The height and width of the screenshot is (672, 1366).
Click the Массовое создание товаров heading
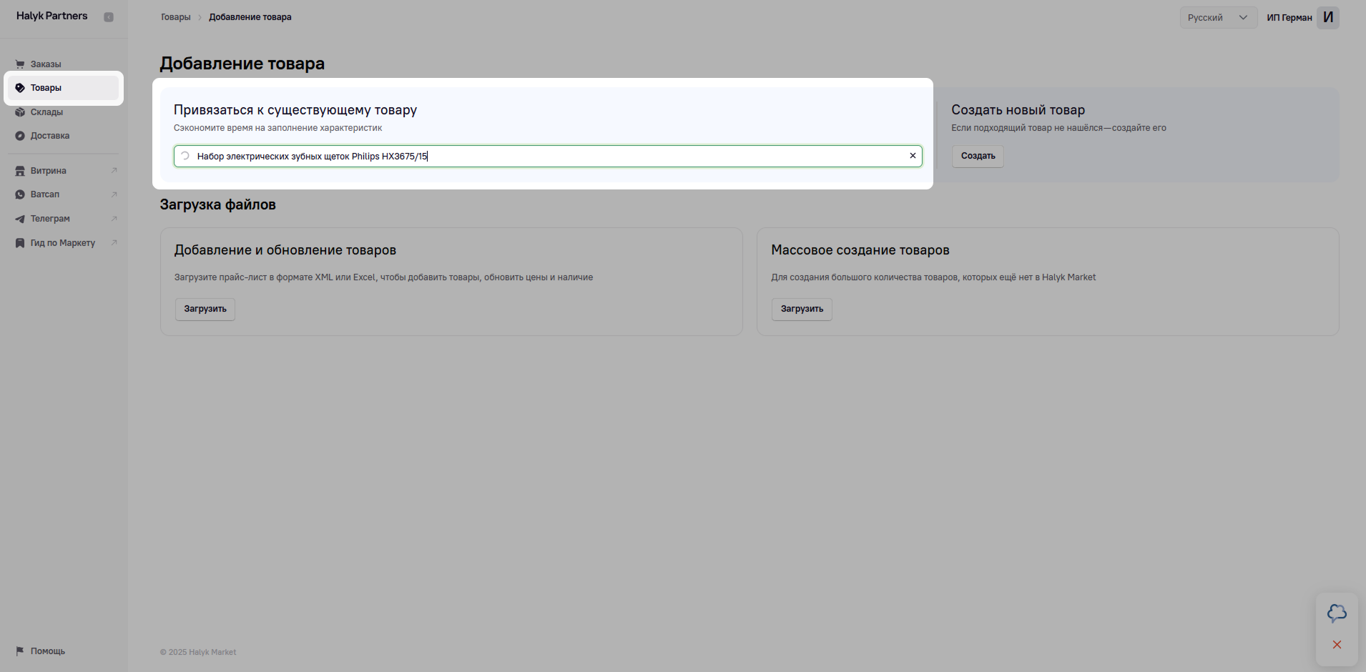pyautogui.click(x=860, y=250)
